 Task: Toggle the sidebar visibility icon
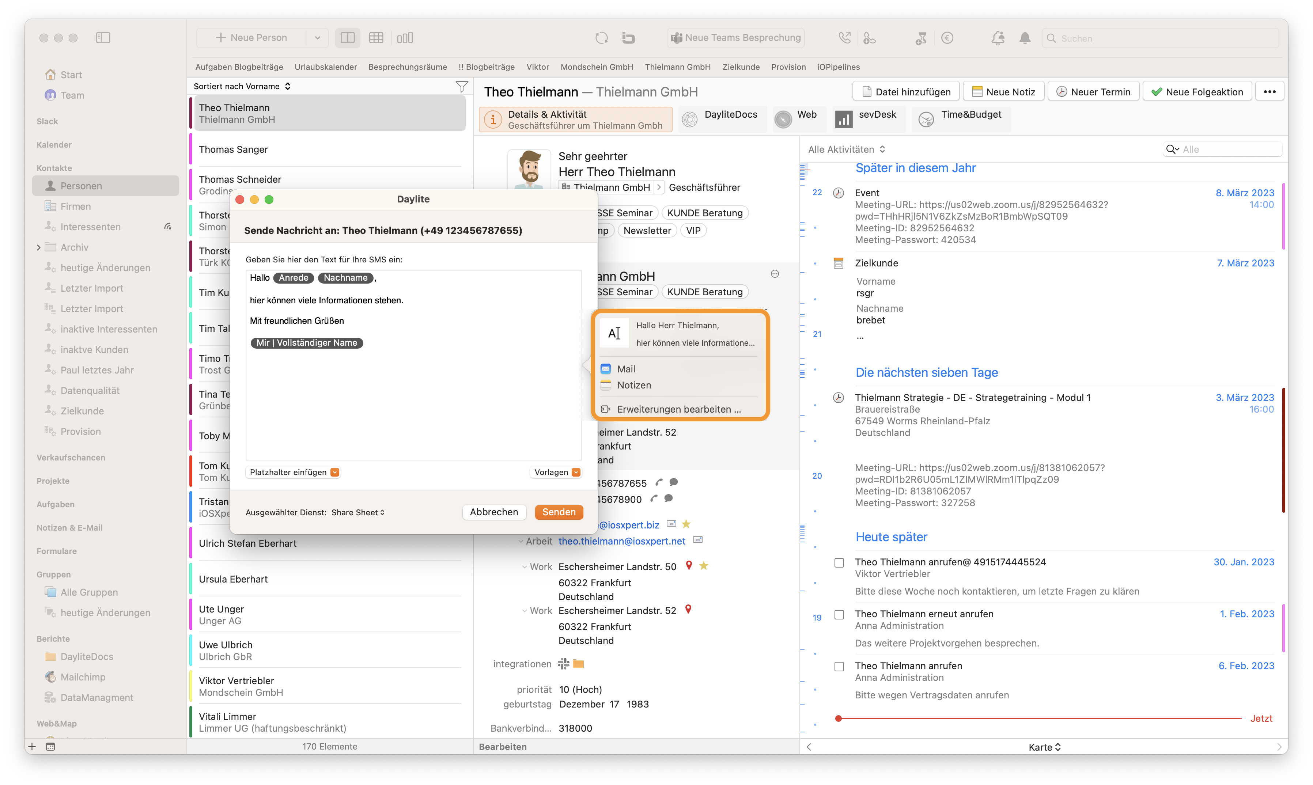click(x=103, y=38)
